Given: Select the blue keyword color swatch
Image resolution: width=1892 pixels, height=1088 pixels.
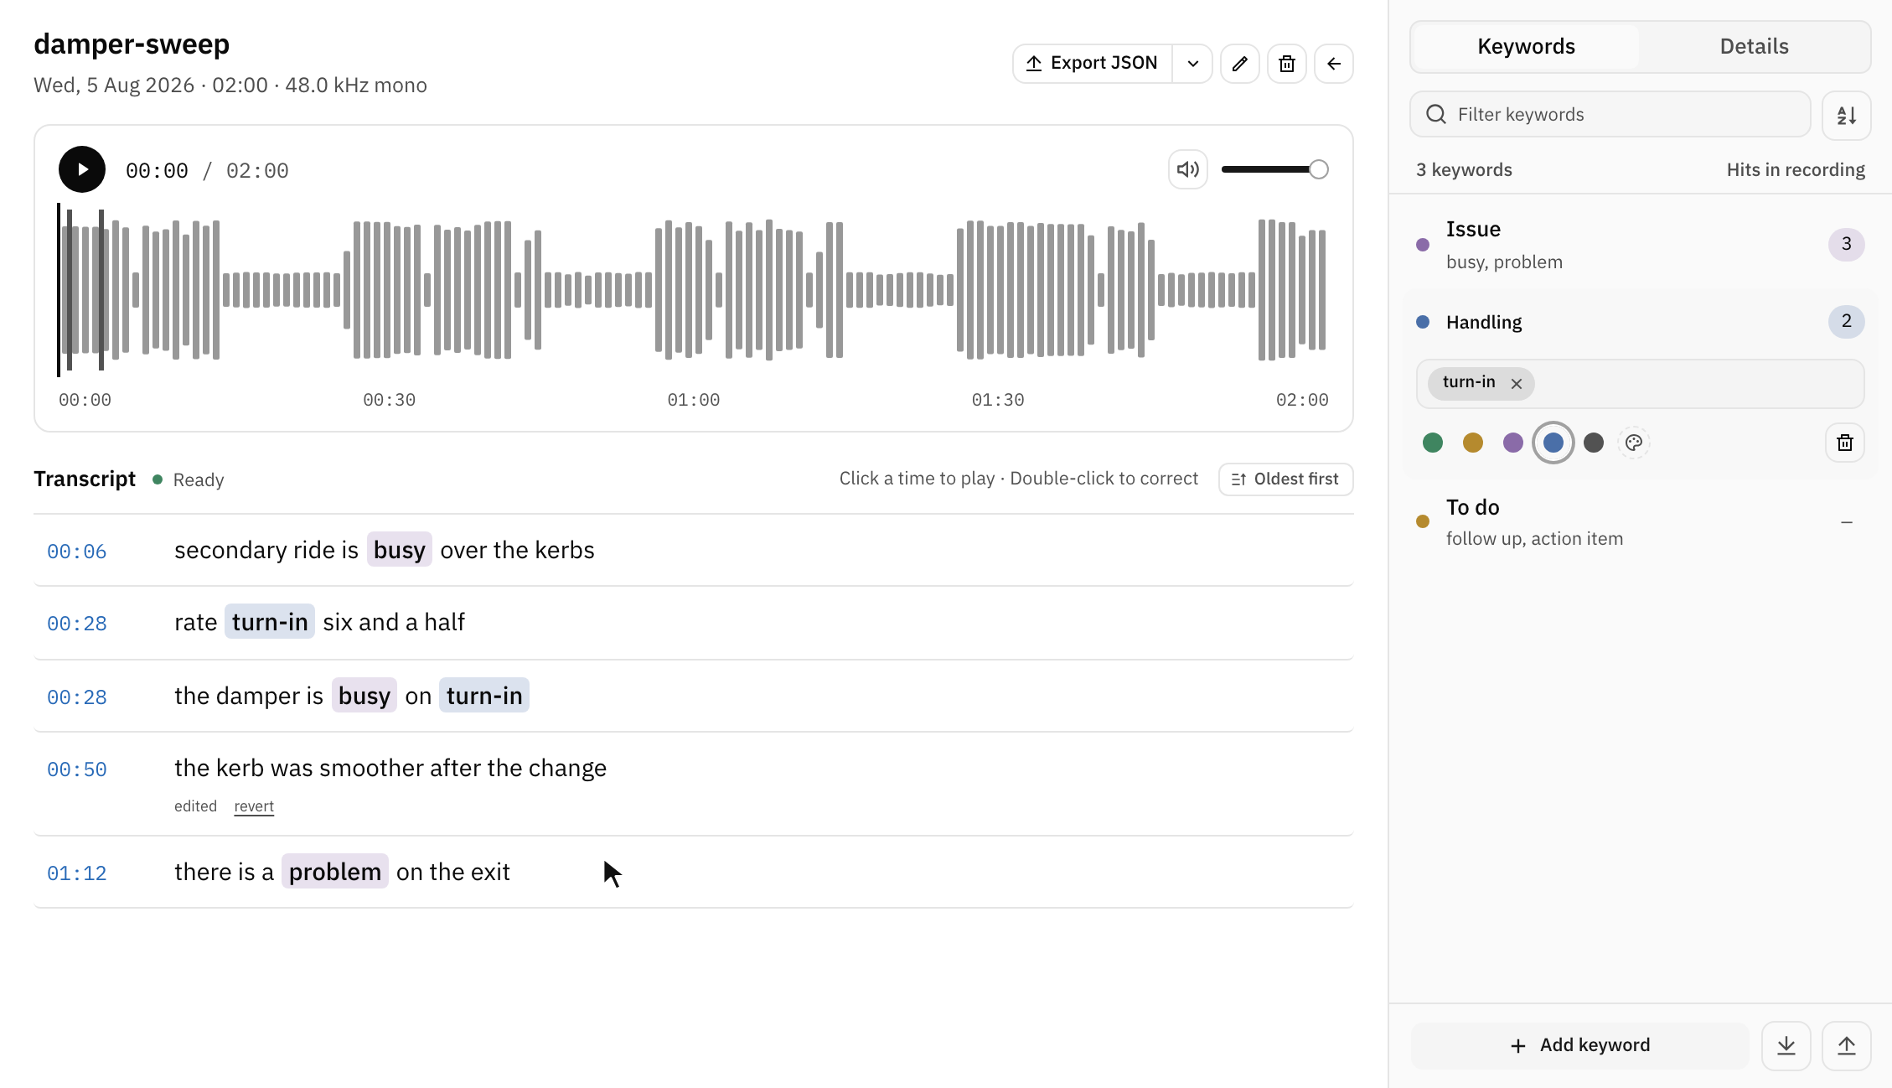Looking at the screenshot, I should pos(1553,443).
